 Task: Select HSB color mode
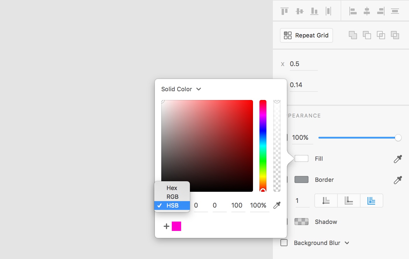(x=172, y=206)
